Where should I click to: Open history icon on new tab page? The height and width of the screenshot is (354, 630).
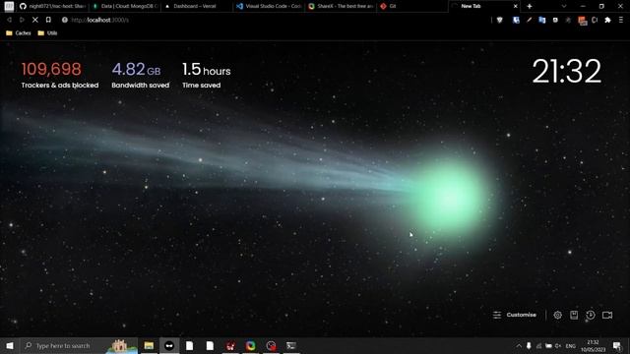point(591,315)
